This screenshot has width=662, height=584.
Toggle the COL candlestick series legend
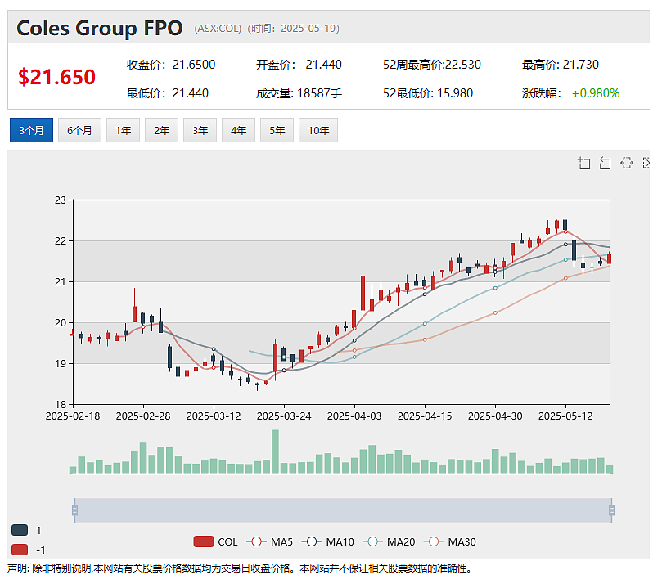tap(215, 541)
